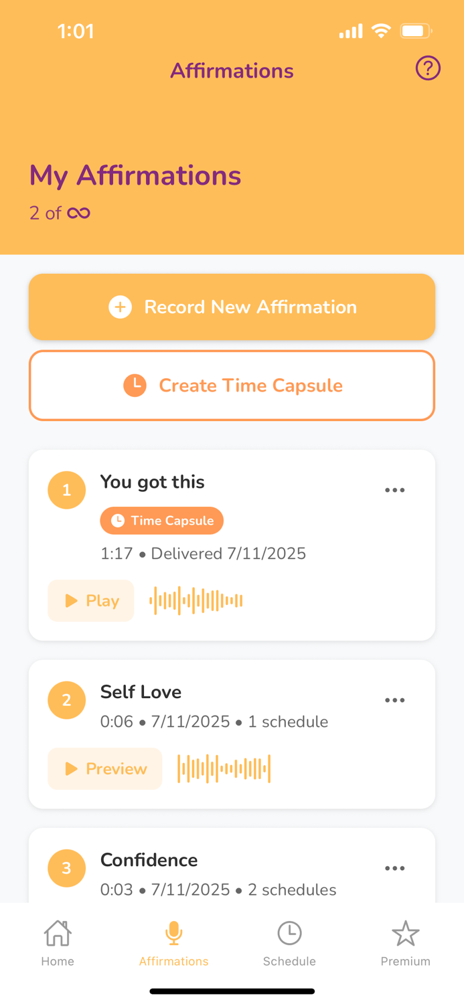
Task: Click the 'Self Love' waveform
Action: coord(224,768)
